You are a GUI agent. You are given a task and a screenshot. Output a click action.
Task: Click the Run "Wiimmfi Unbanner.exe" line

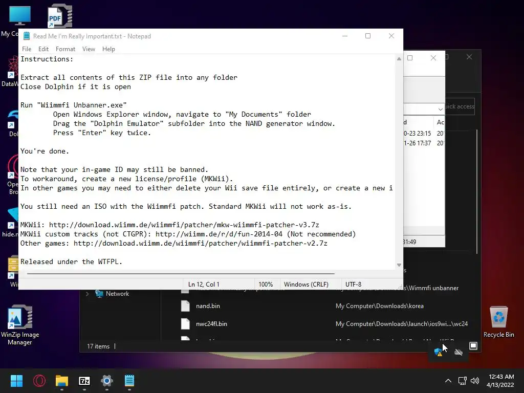pos(74,105)
